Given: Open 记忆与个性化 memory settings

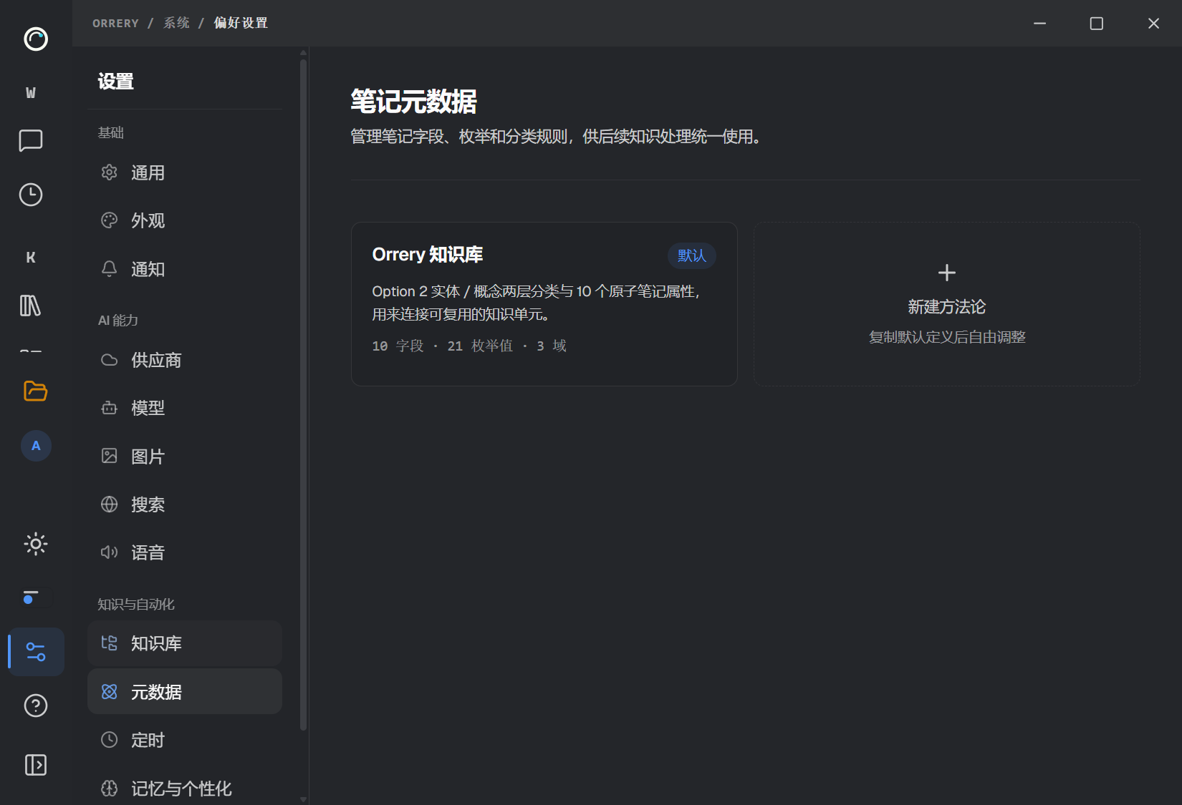Looking at the screenshot, I should [185, 789].
